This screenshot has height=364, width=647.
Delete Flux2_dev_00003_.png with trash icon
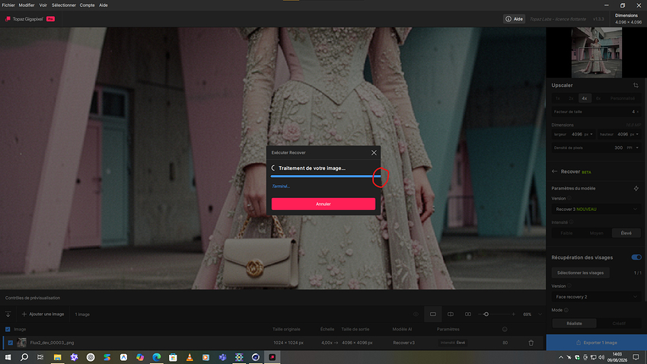[x=531, y=343]
